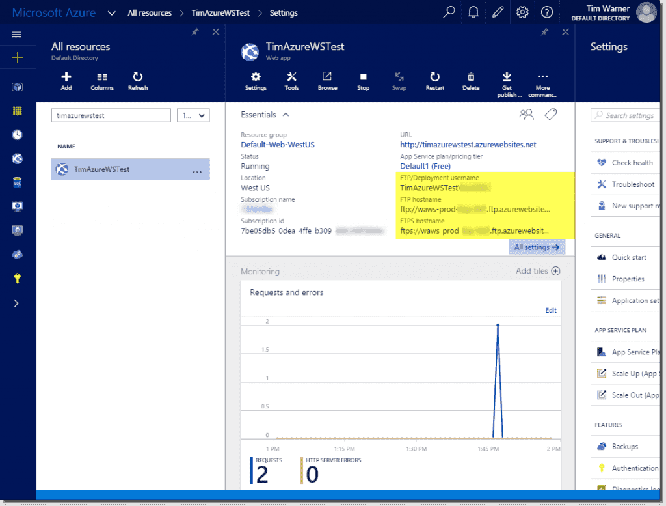
Task: Edit the Requests and errors chart
Action: 551,310
